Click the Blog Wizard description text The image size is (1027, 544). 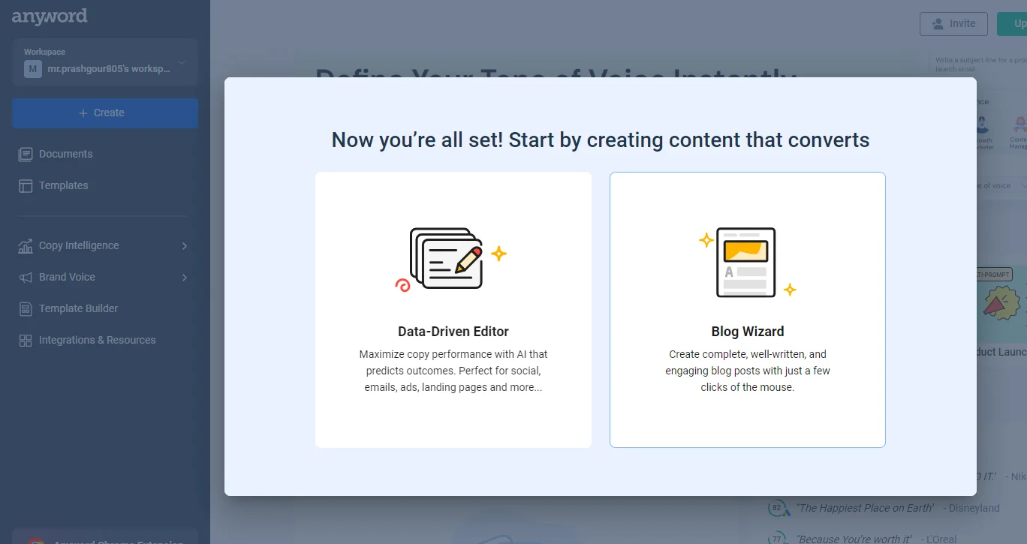coord(748,371)
